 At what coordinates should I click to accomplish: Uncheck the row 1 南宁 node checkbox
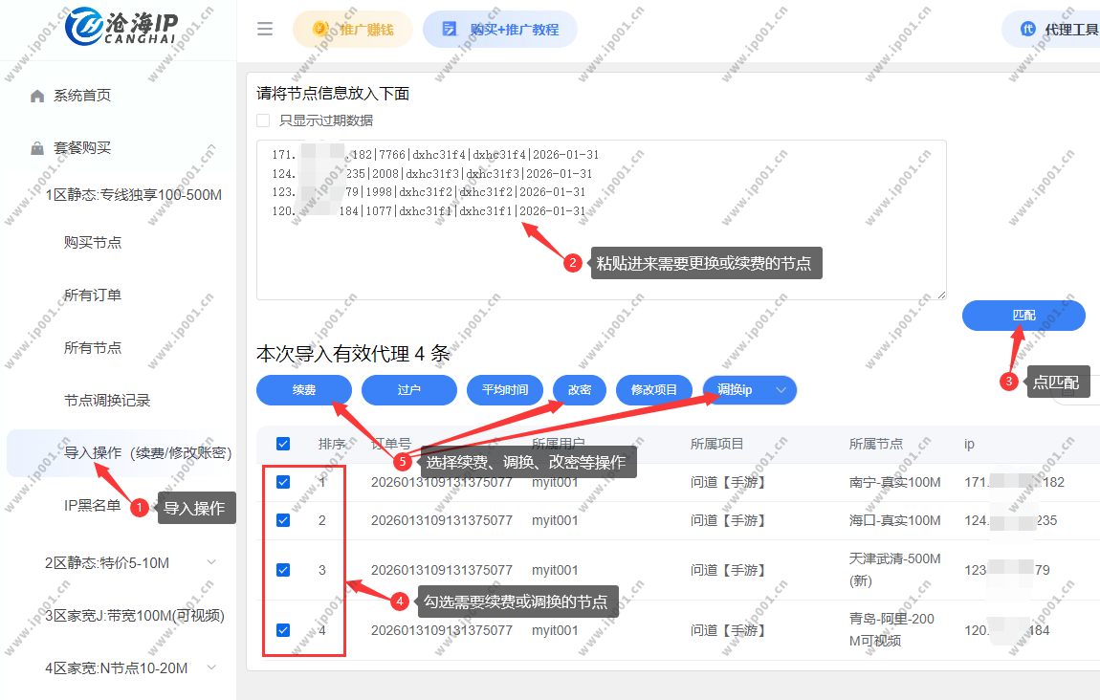click(x=283, y=482)
